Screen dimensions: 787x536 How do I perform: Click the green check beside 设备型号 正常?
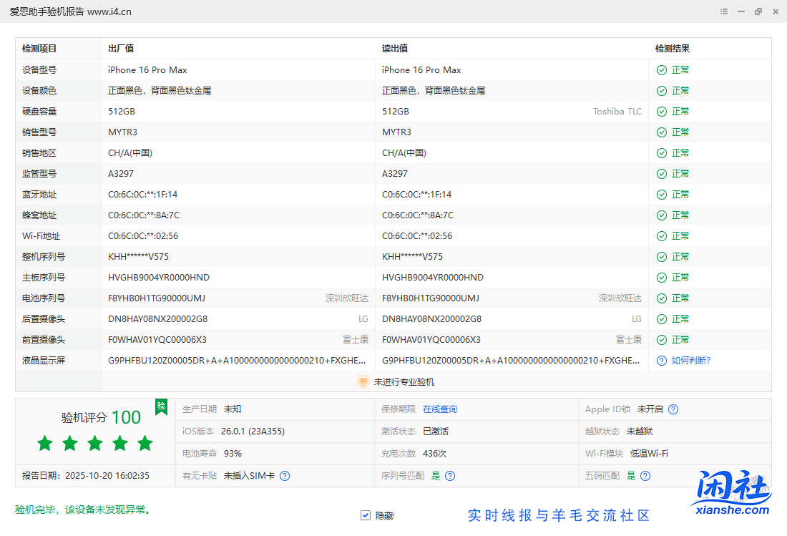[x=660, y=69]
